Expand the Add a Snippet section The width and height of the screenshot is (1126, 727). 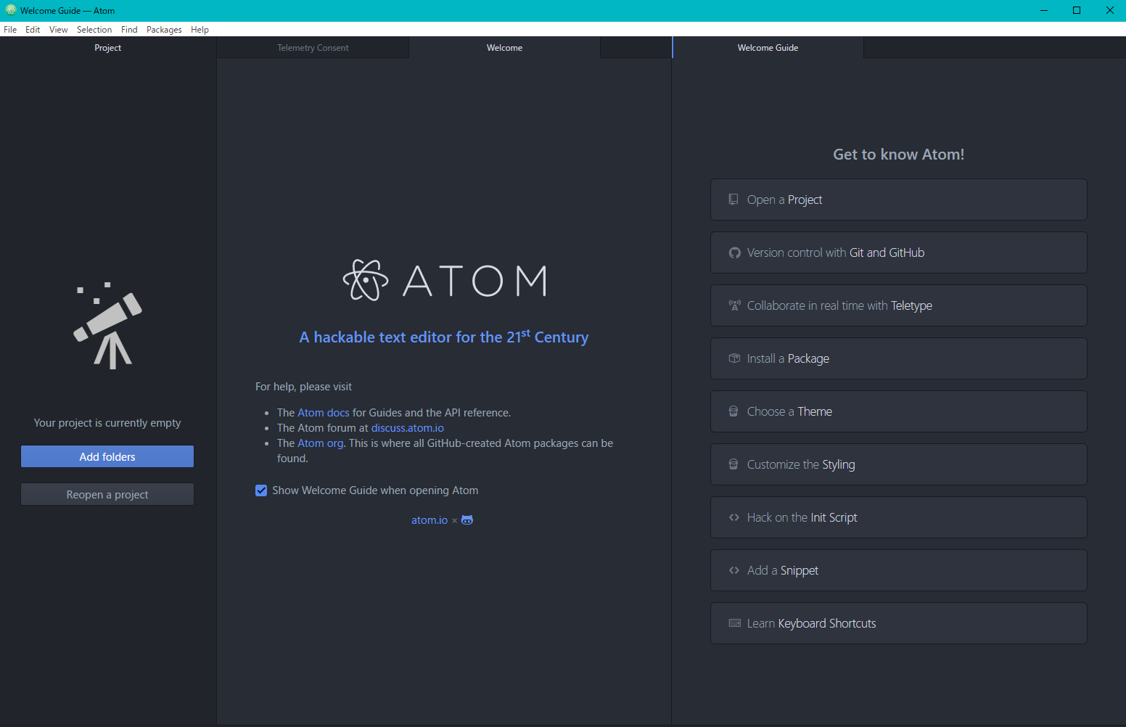tap(898, 570)
